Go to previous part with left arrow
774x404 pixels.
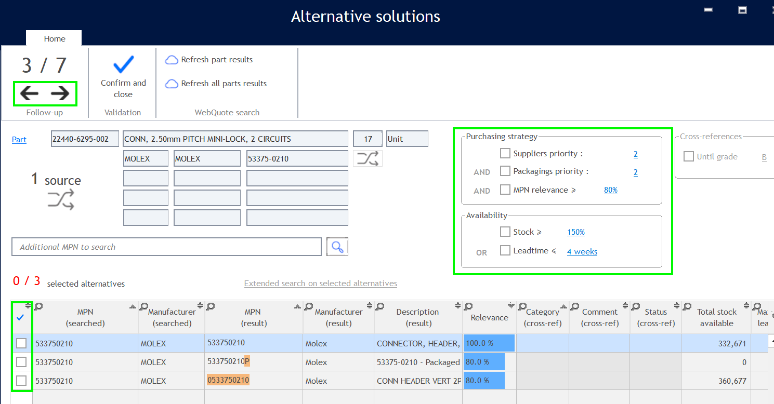[x=30, y=93]
